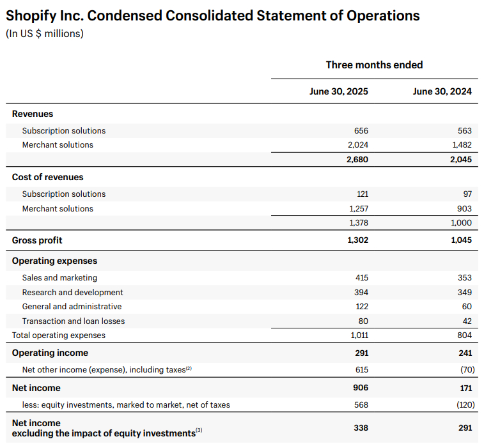Screen dimensions: 484x446
Task: Select the June 30, 2025 column header
Action: point(339,91)
